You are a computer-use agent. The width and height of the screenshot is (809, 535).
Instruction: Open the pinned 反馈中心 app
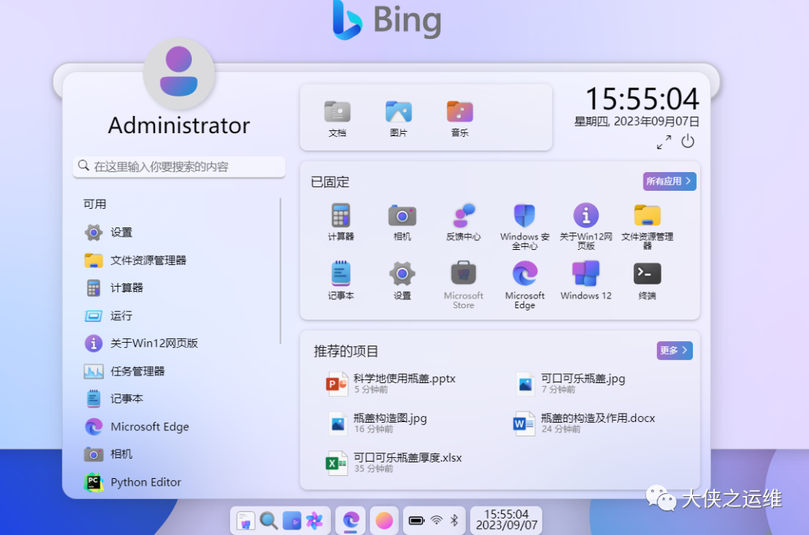tap(464, 222)
